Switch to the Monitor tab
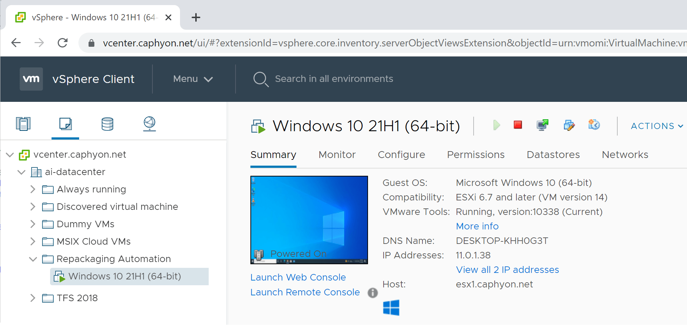The height and width of the screenshot is (328, 687). (337, 155)
